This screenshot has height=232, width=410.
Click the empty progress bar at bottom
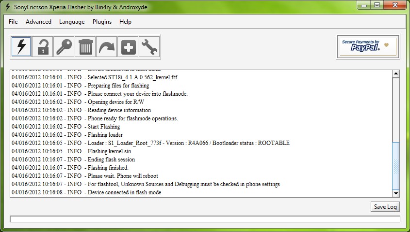tap(205, 219)
